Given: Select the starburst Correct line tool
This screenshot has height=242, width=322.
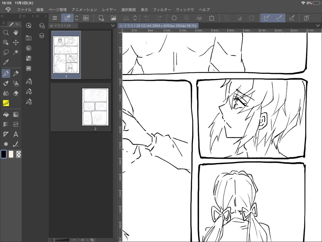Looking at the screenshot, I should click(6, 144).
